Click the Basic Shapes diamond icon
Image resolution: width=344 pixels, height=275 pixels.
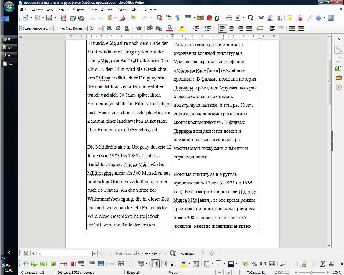click(318, 18)
